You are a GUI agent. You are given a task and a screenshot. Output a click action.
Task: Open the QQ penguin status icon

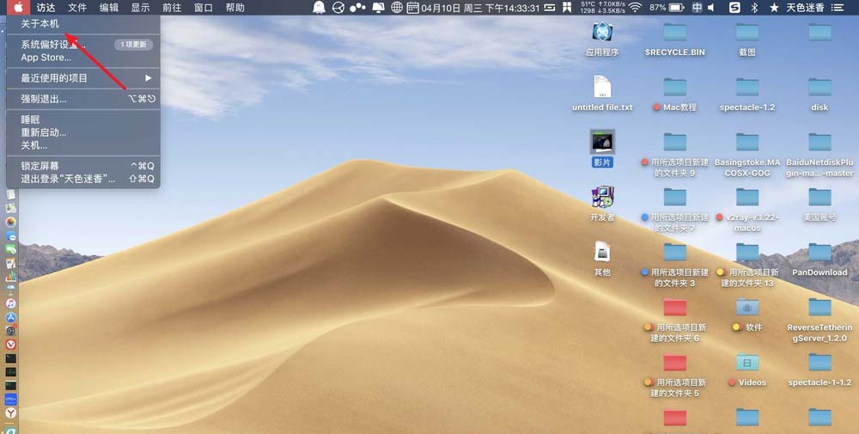point(320,8)
